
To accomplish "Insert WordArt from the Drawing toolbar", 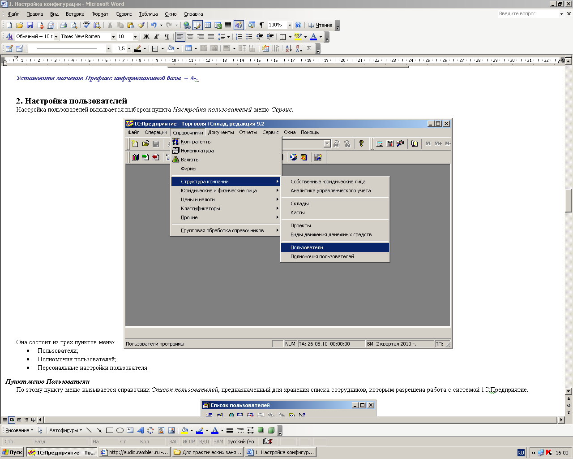I will 140,430.
